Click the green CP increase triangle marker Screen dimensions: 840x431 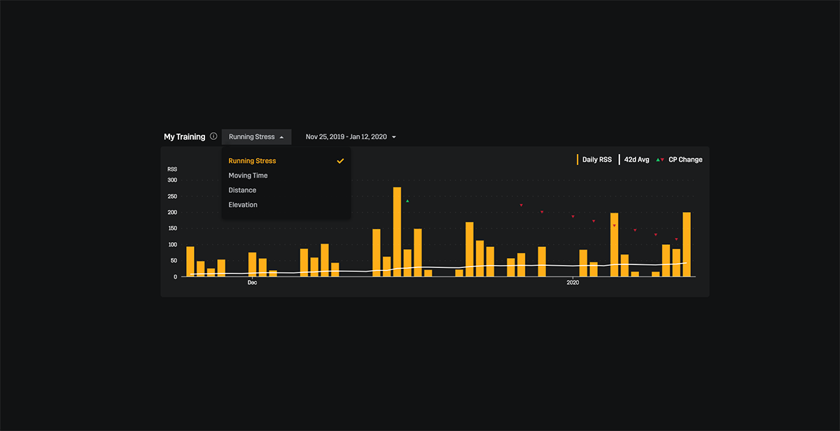(x=407, y=201)
